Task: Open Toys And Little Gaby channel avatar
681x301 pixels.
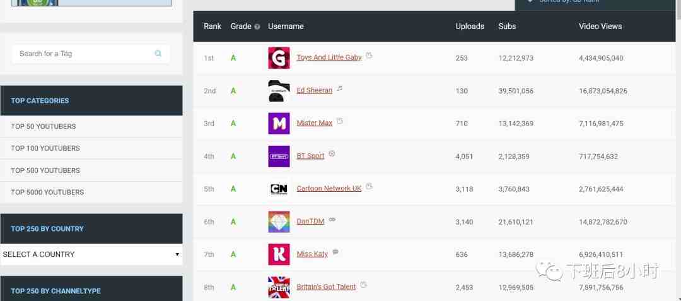Action: pos(279,58)
